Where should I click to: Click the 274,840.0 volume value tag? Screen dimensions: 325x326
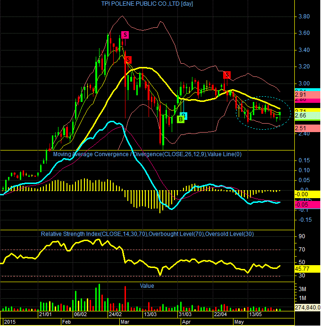coord(308,308)
